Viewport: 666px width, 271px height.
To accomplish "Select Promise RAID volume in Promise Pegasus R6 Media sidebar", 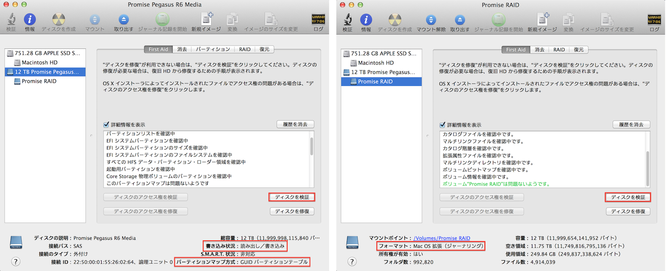I will (45, 81).
